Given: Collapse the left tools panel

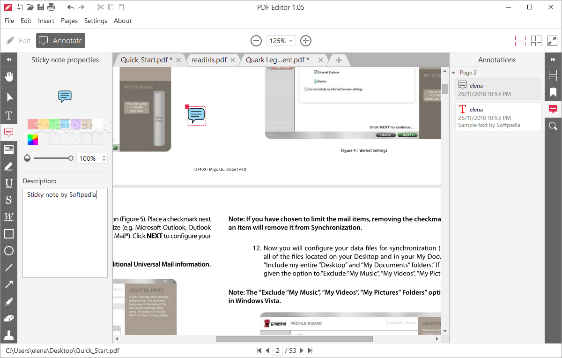Looking at the screenshot, I should (8, 60).
